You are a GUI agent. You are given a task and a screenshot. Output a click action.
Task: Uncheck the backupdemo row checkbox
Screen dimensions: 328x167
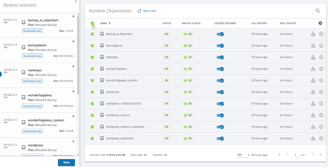(x=92, y=46)
